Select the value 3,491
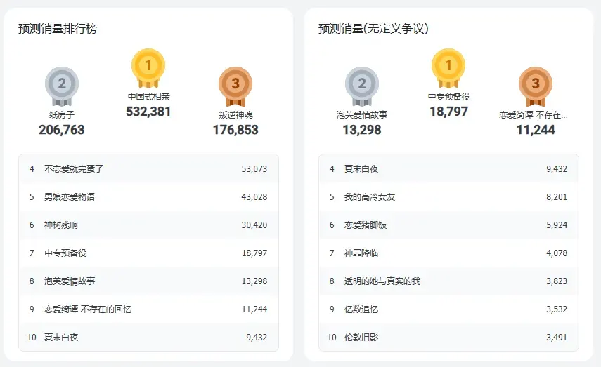This screenshot has height=367, width=601. click(557, 337)
